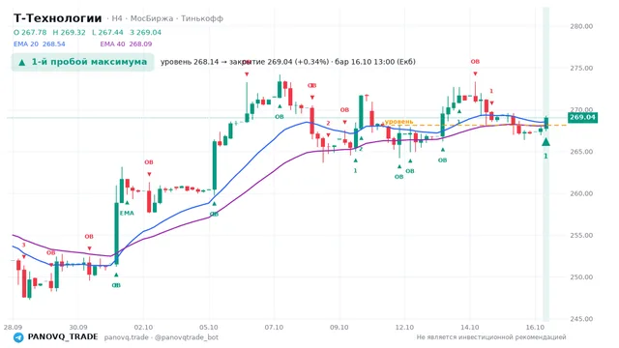Click the 12.10 date axis label

(x=404, y=328)
